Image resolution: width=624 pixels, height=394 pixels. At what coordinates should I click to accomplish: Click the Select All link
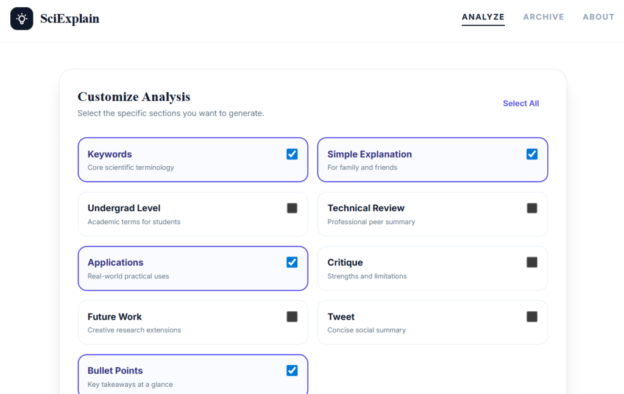(520, 104)
